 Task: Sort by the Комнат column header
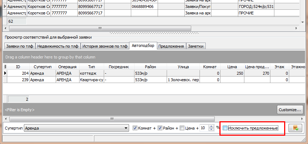210,67
